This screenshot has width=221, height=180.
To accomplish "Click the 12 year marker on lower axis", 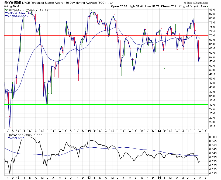I will tap(17, 178).
